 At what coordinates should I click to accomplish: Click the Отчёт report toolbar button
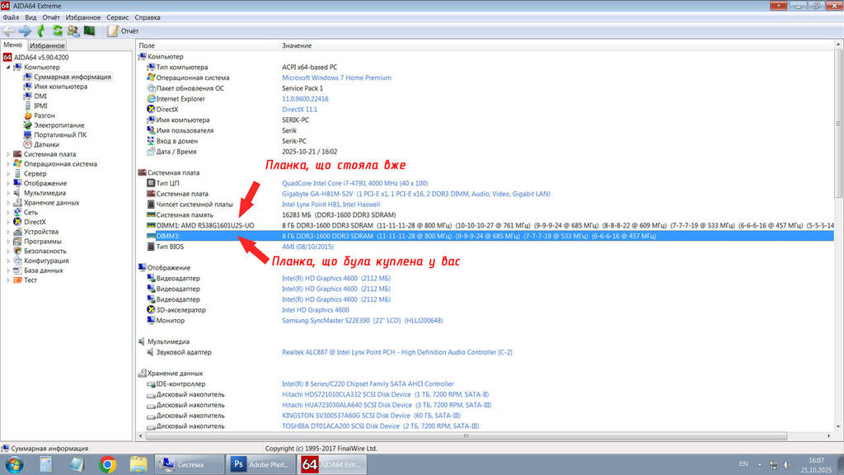tap(124, 31)
